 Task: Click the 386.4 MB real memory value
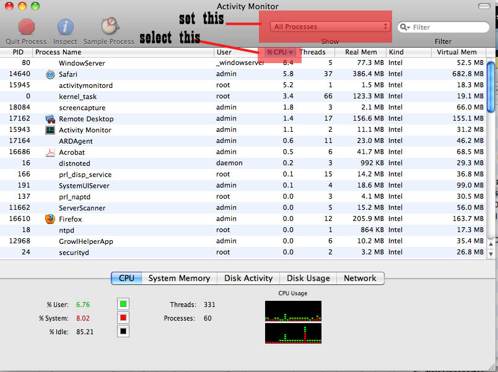pyautogui.click(x=368, y=74)
